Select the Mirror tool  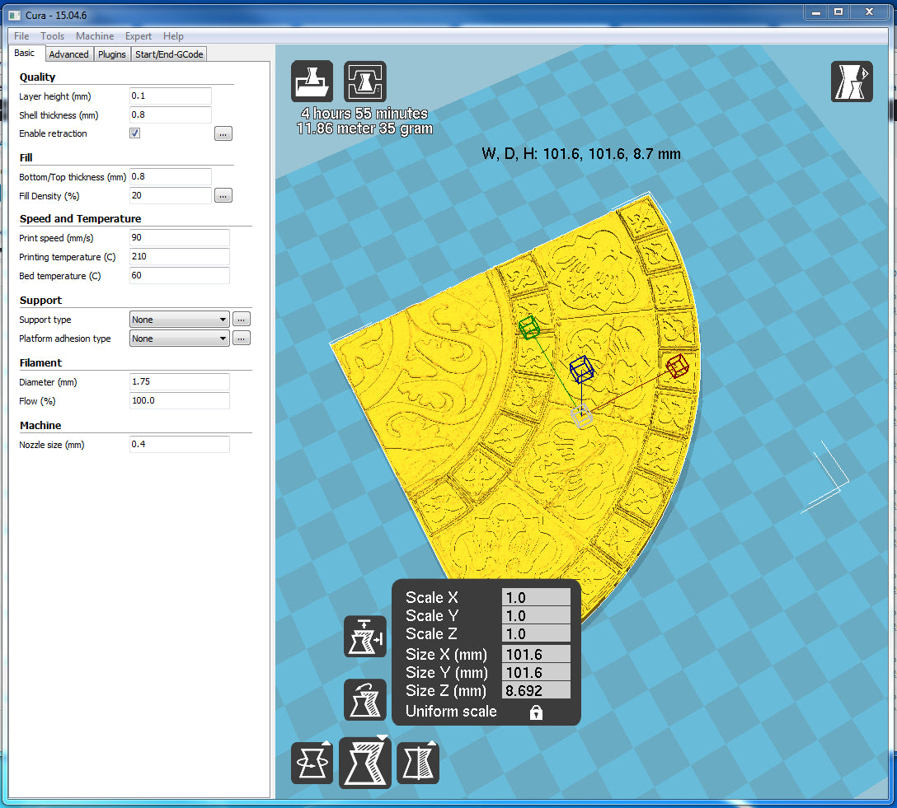(418, 763)
